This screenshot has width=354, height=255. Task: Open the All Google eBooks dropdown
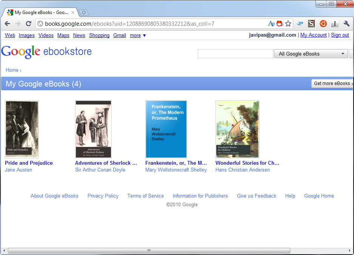[x=311, y=54]
